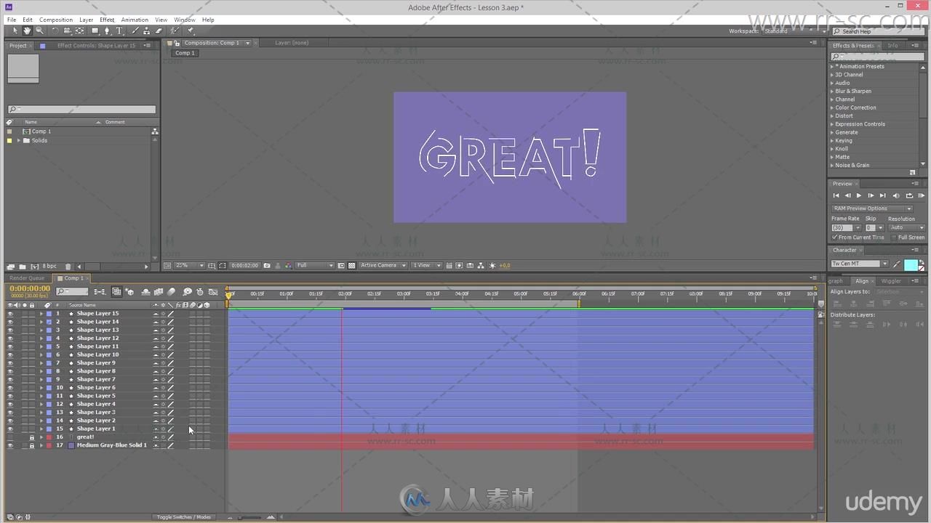
Task: Unlock the Medium Gray-Blue Solid 1 layer
Action: [x=31, y=445]
